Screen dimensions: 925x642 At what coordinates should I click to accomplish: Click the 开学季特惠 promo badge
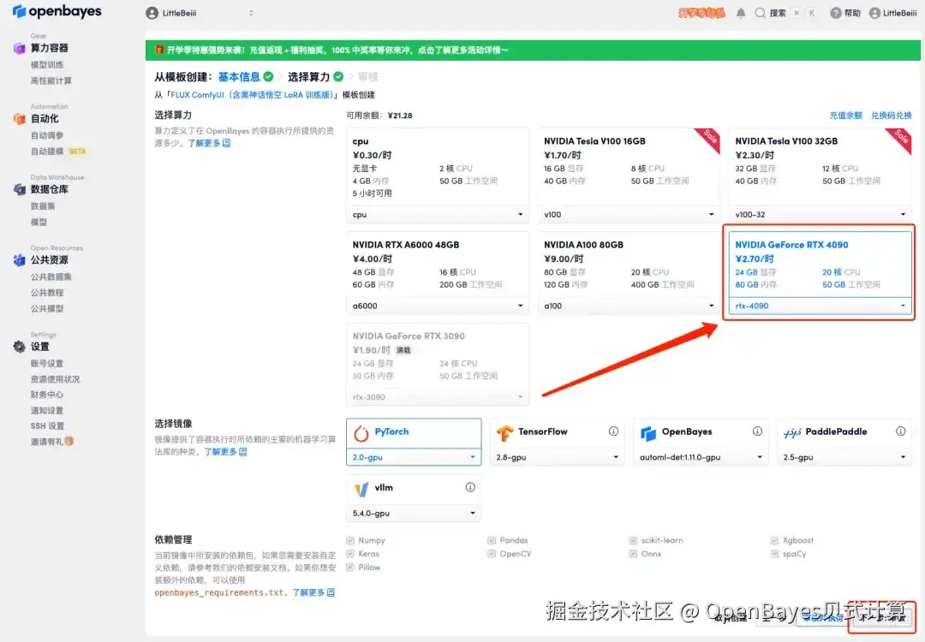(702, 13)
